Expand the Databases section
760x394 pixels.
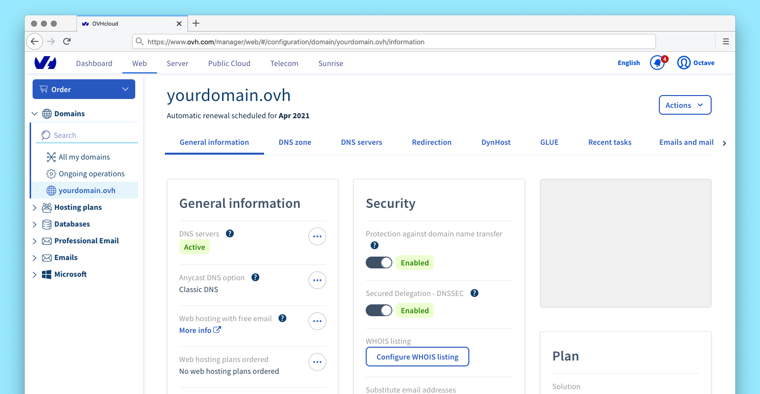35,224
